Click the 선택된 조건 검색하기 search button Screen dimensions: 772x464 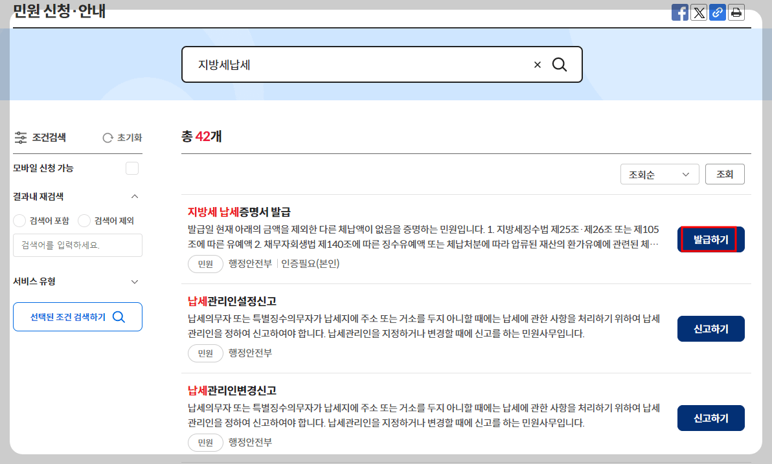[77, 316]
